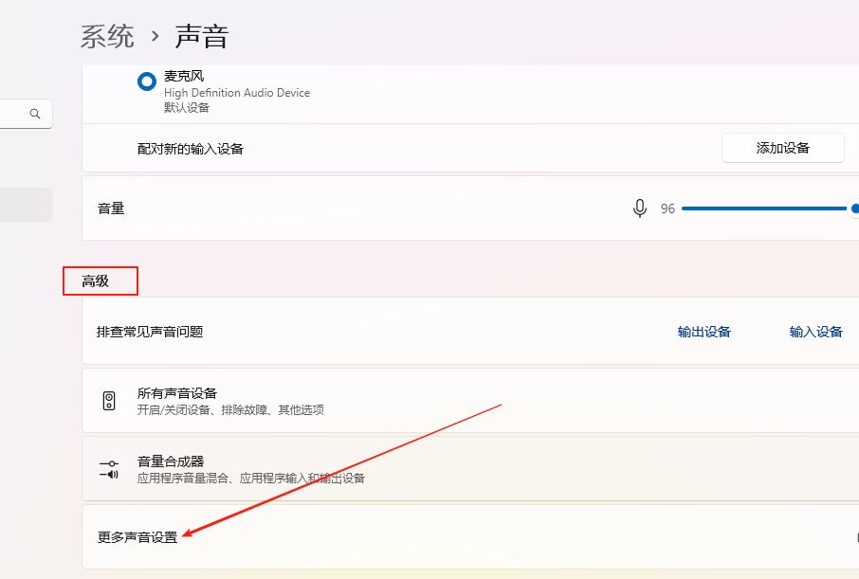Select the 麦克风 input device radio button
859x579 pixels.
point(147,82)
